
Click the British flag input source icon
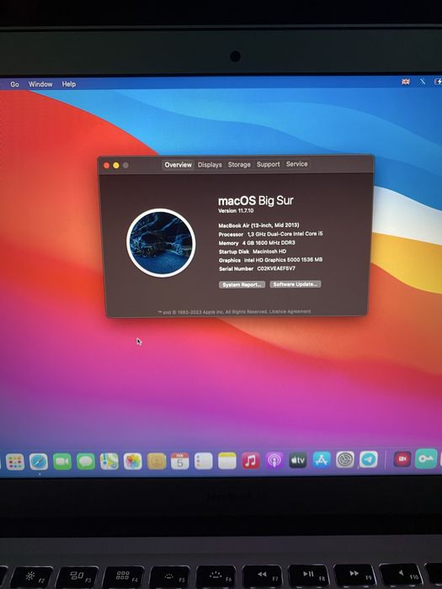click(406, 82)
